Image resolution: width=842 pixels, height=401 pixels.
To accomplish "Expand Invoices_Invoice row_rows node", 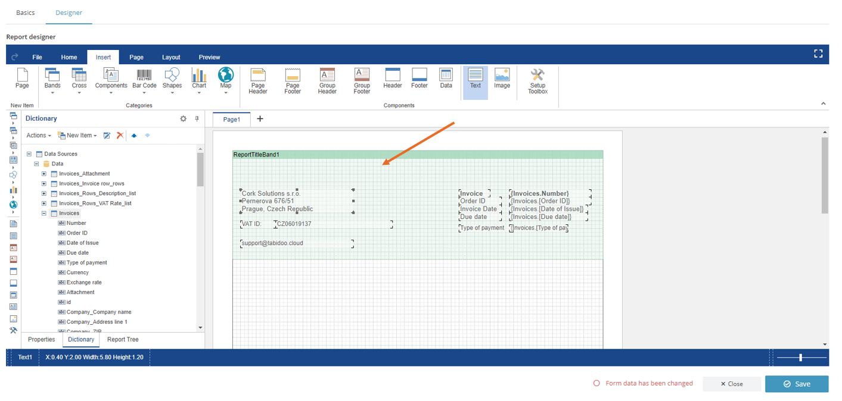I will [44, 184].
